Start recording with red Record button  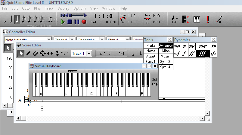[x=84, y=22]
